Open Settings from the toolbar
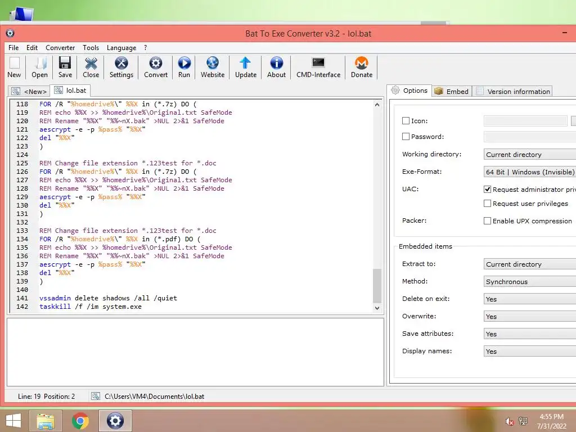Screen dimensions: 576x432 121,67
